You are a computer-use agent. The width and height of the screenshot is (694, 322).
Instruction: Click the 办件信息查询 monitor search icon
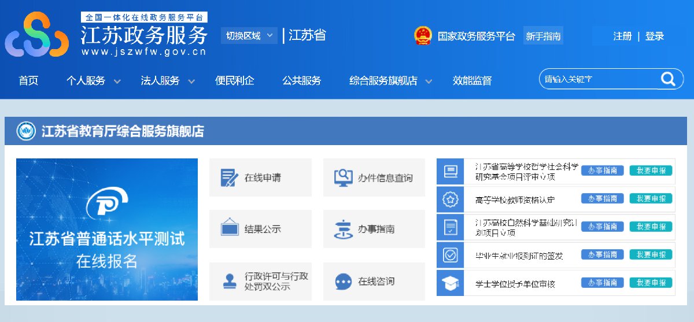[343, 177]
